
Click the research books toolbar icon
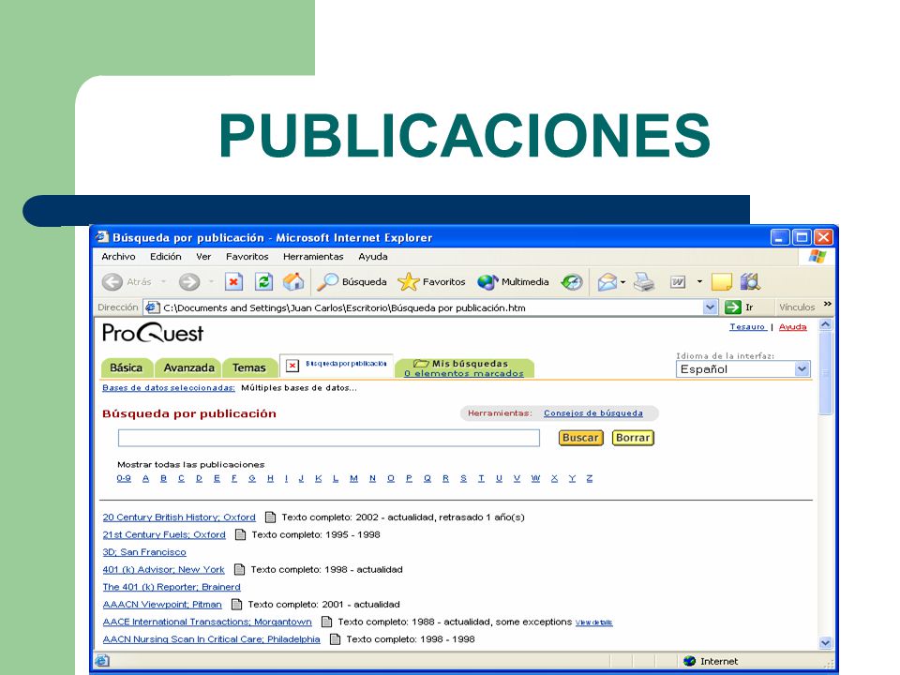coord(750,282)
